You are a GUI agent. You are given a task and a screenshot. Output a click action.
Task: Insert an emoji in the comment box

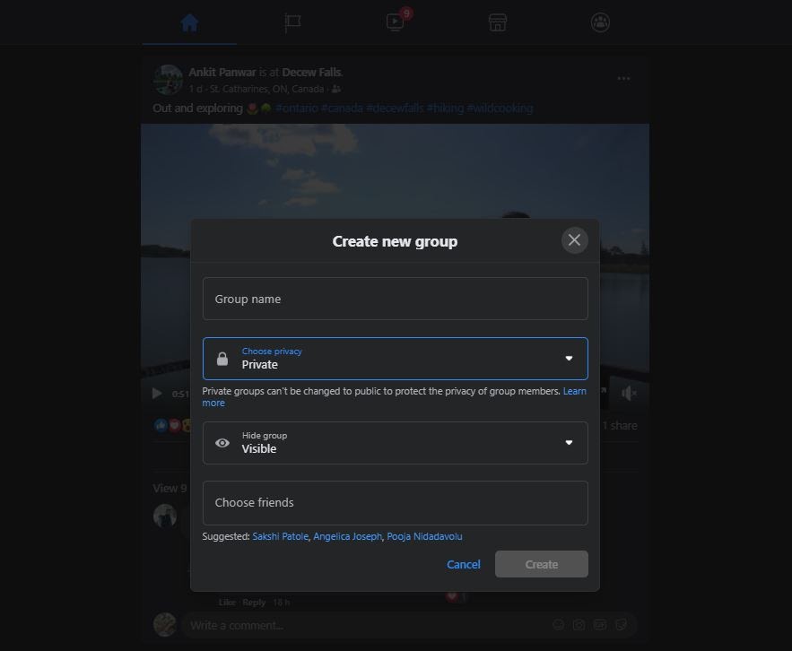[558, 625]
